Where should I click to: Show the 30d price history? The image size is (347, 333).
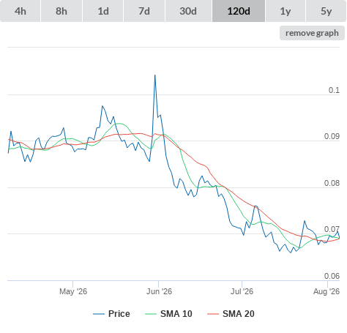pyautogui.click(x=188, y=11)
